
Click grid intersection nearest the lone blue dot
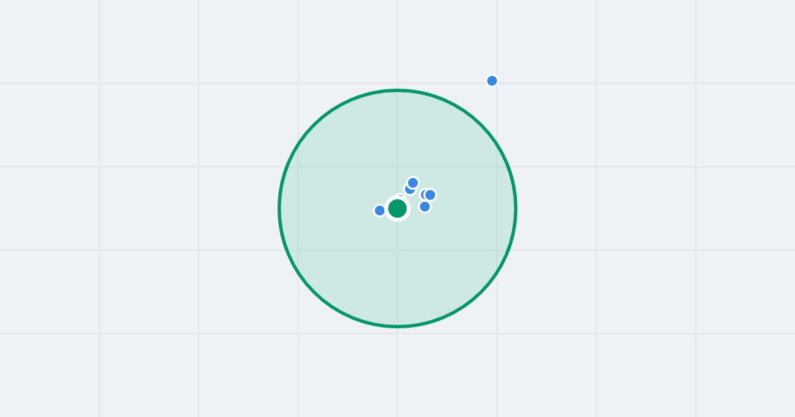click(497, 83)
